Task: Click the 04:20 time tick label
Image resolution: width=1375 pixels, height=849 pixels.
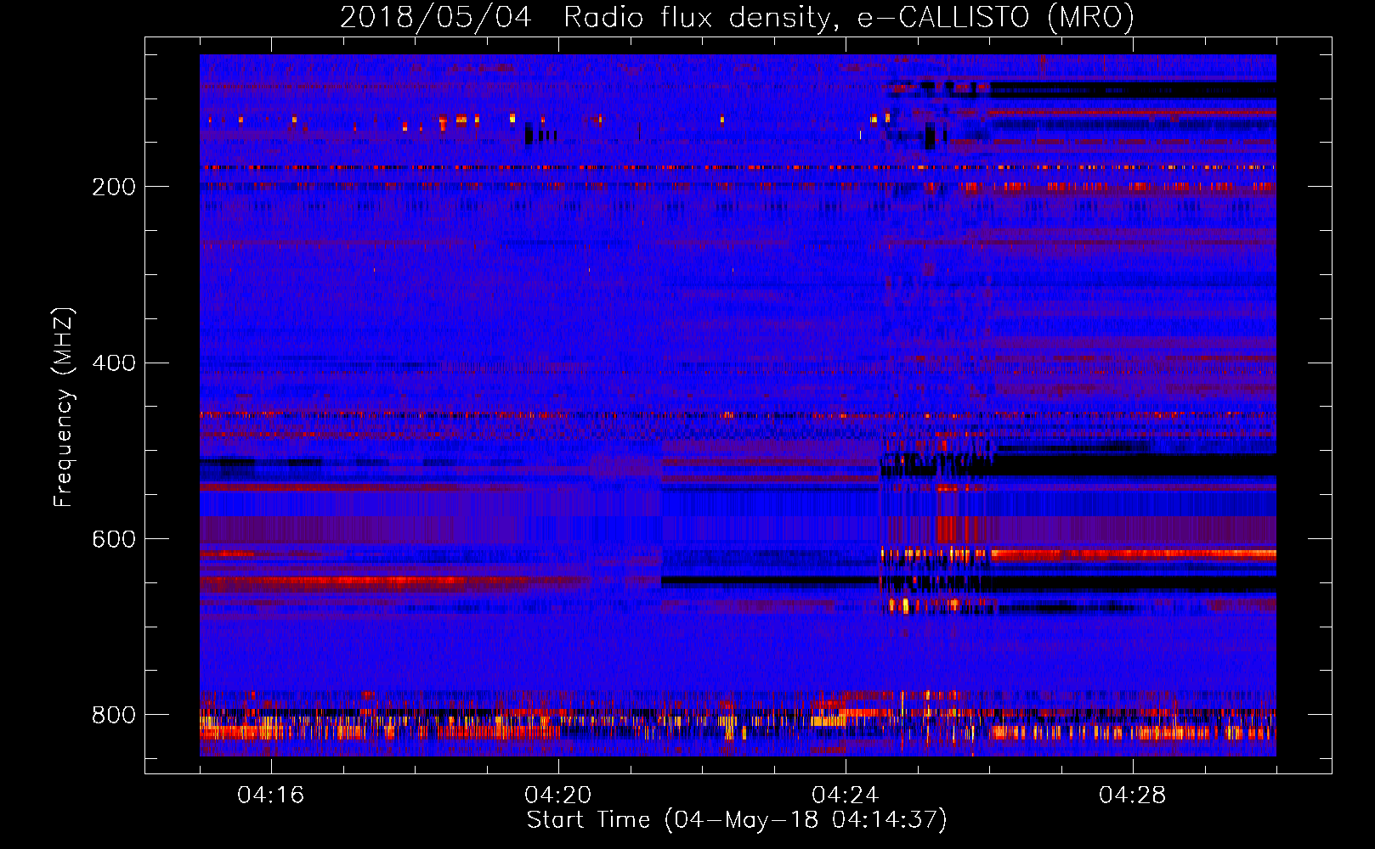Action: pos(558,795)
